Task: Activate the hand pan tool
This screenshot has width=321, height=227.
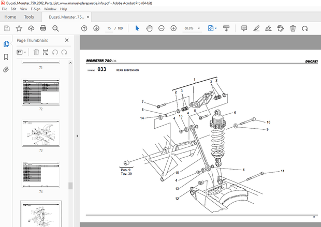Action: (x=149, y=28)
